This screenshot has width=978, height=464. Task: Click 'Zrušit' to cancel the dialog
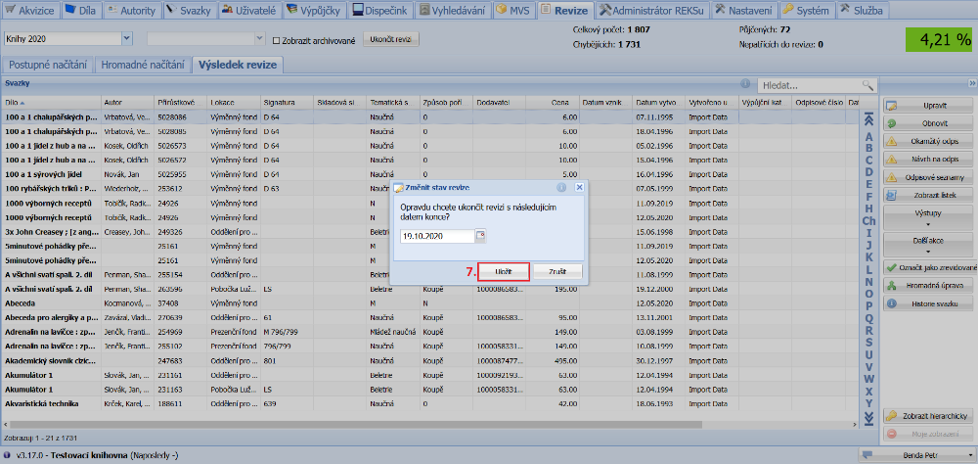point(557,271)
